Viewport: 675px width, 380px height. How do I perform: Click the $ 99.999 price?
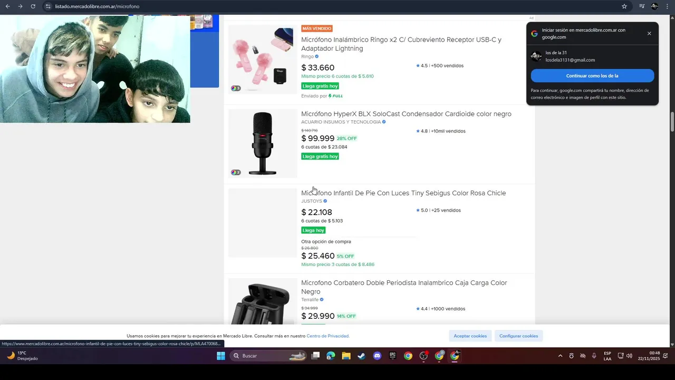coord(317,138)
